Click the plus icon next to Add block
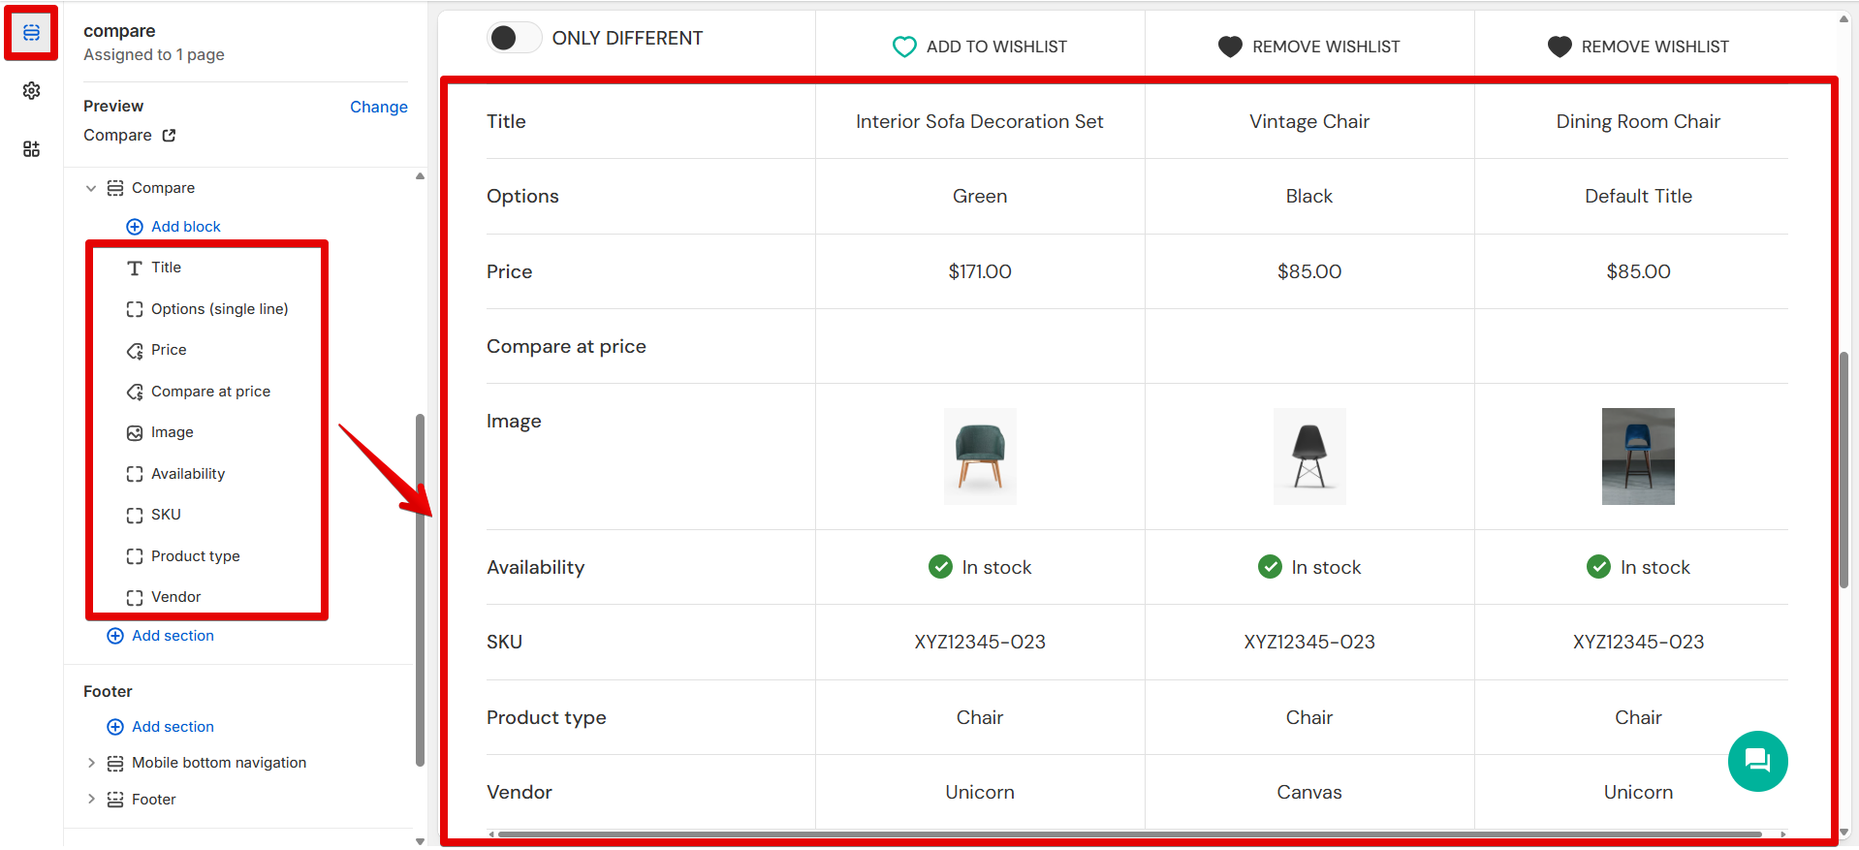 click(135, 227)
